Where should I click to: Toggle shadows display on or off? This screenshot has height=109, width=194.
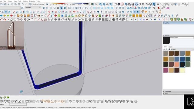coord(47,4)
